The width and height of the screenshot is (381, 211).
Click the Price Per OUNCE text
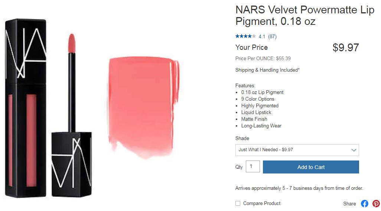263,58
